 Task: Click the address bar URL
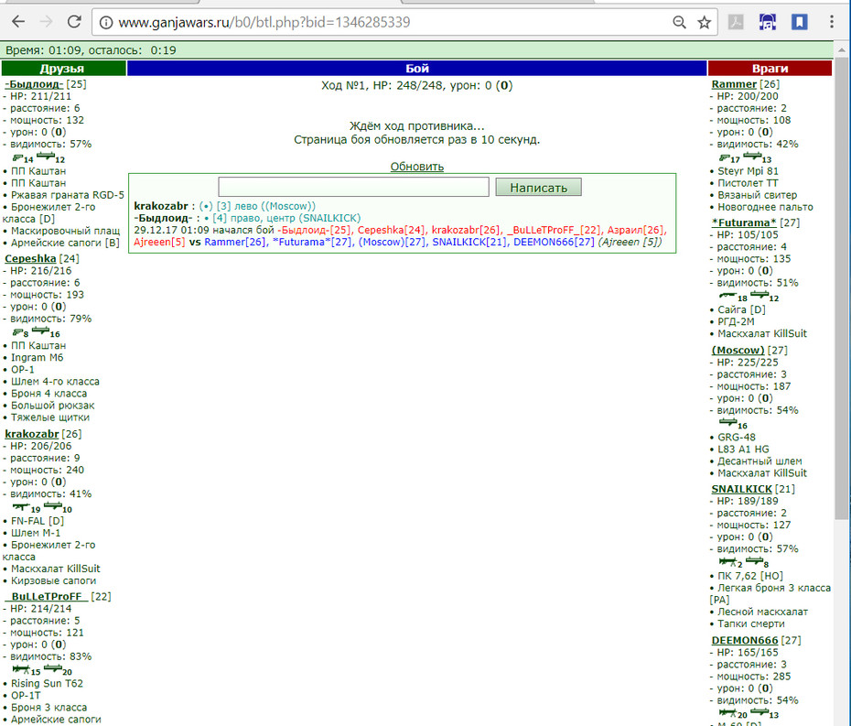264,22
